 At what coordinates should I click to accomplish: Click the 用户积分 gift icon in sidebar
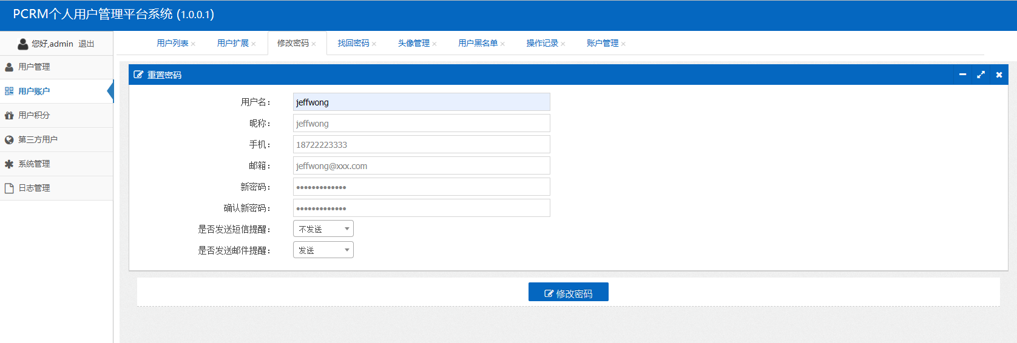pyautogui.click(x=9, y=115)
